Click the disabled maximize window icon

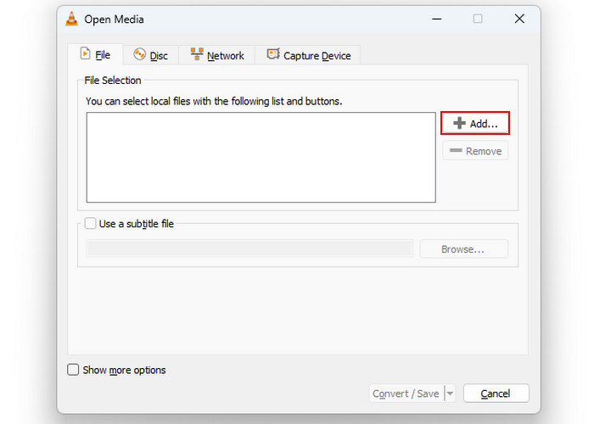[x=478, y=19]
